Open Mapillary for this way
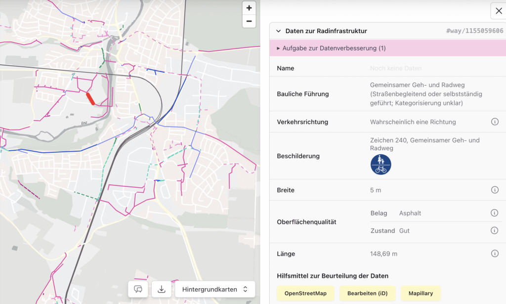 pos(421,293)
